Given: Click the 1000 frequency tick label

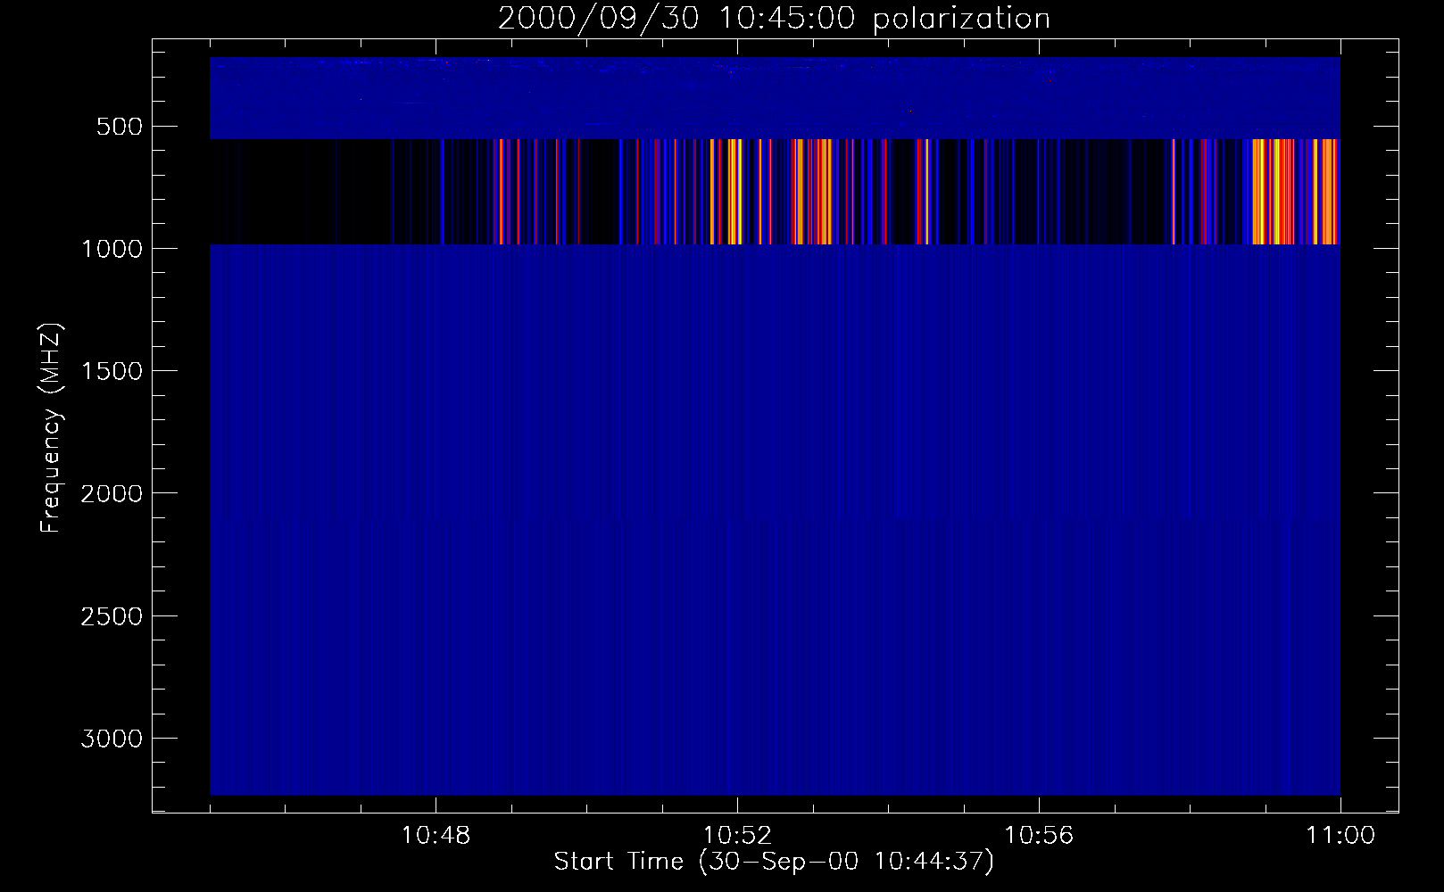Looking at the screenshot, I should coord(112,249).
